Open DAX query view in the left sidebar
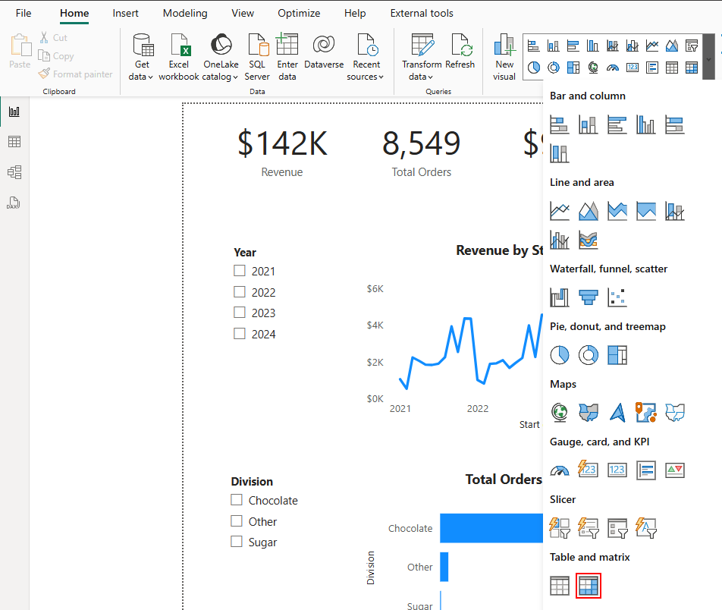 [14, 203]
